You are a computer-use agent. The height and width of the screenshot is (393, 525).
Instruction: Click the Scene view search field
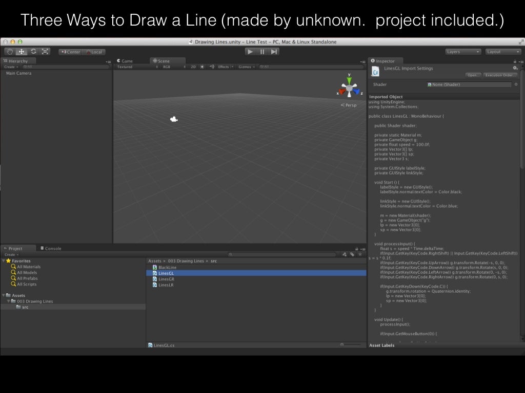311,67
